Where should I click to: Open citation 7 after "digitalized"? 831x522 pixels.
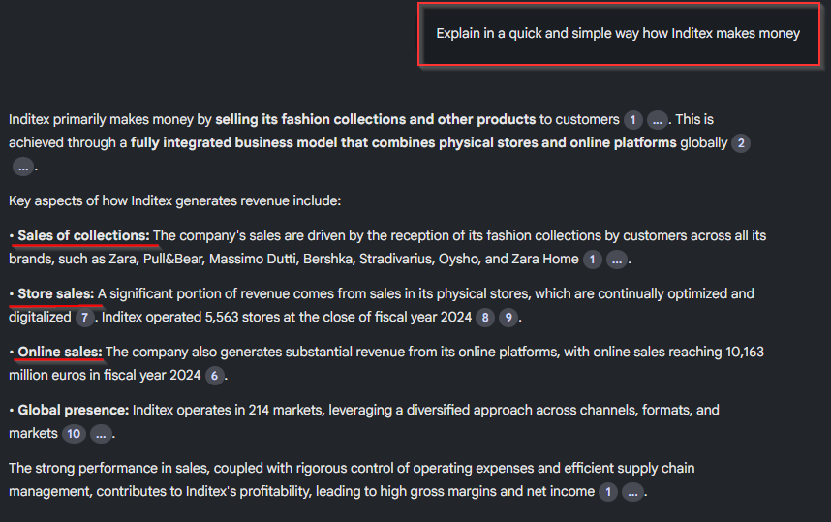click(x=85, y=318)
